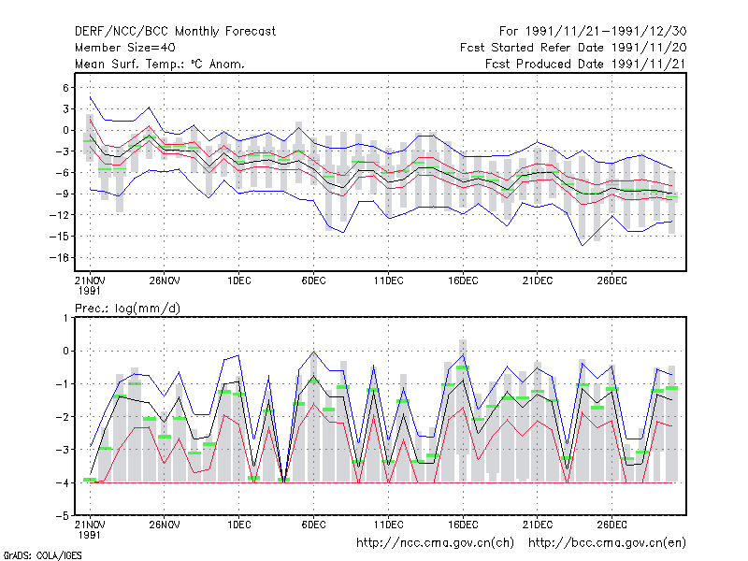Click the ncc.cma.gov.cn(ch) link
748x561 pixels.
click(x=435, y=543)
